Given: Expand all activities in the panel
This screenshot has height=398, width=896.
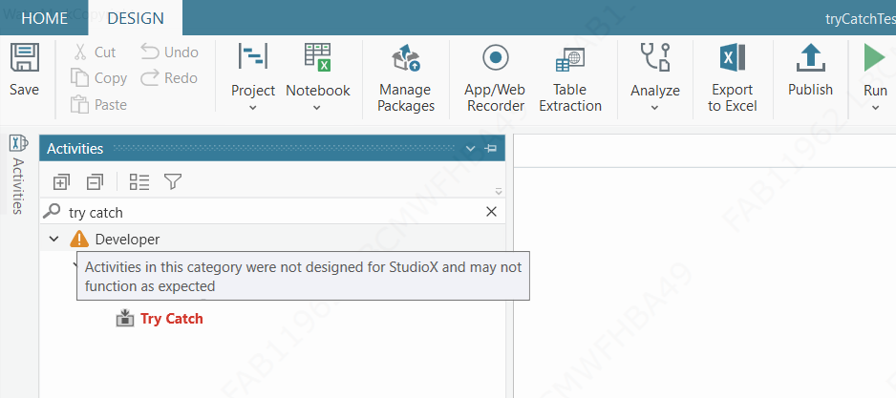Looking at the screenshot, I should (x=60, y=182).
